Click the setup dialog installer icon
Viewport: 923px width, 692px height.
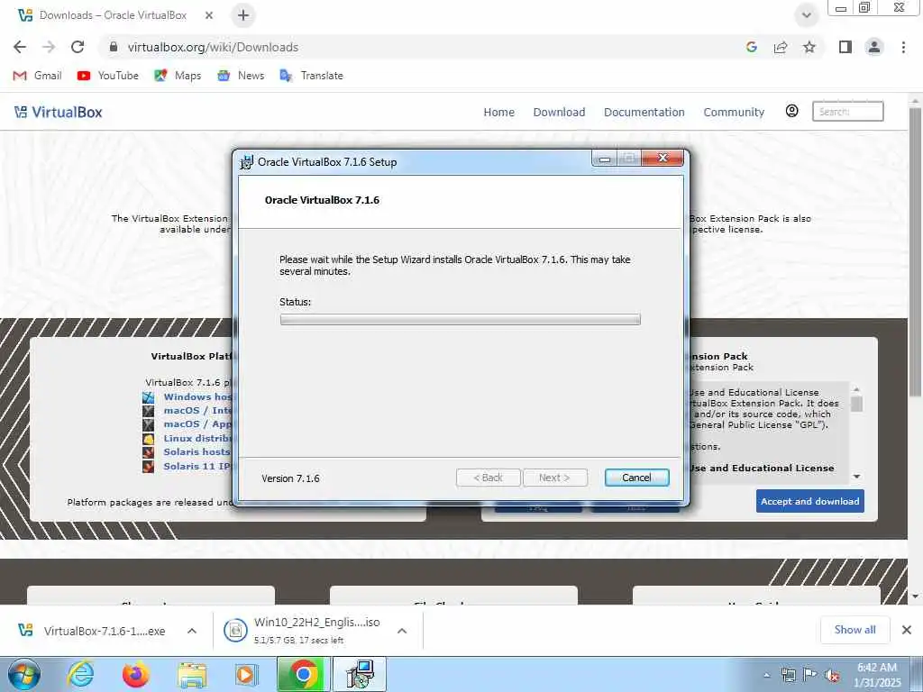click(247, 162)
